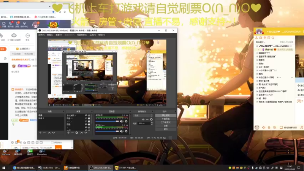The image size is (304, 171).
Task: Open 消息 notifications icon in Douyu header
Action: [17, 23]
